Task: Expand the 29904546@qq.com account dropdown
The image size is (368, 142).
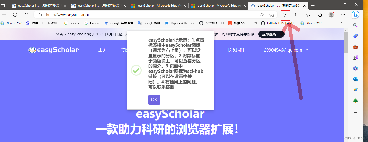Action: click(286, 50)
